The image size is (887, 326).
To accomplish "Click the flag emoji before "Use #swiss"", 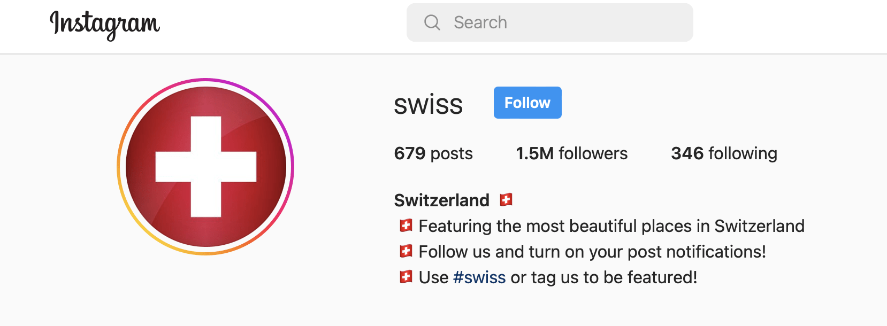I will 406,277.
